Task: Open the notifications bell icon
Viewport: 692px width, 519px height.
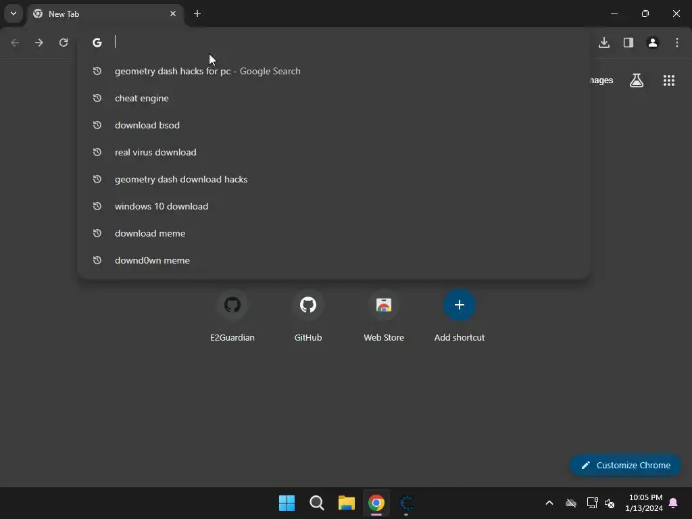Action: click(x=674, y=503)
